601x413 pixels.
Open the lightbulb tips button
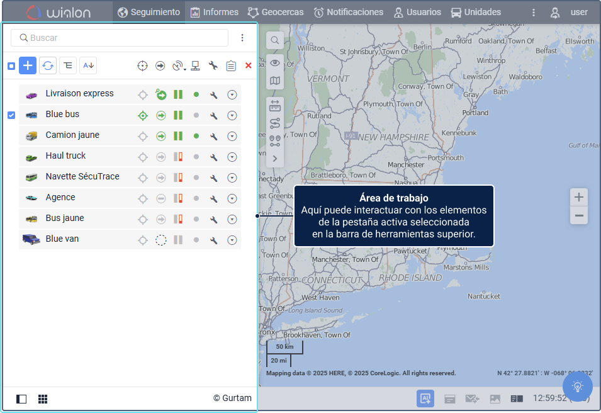pos(577,386)
